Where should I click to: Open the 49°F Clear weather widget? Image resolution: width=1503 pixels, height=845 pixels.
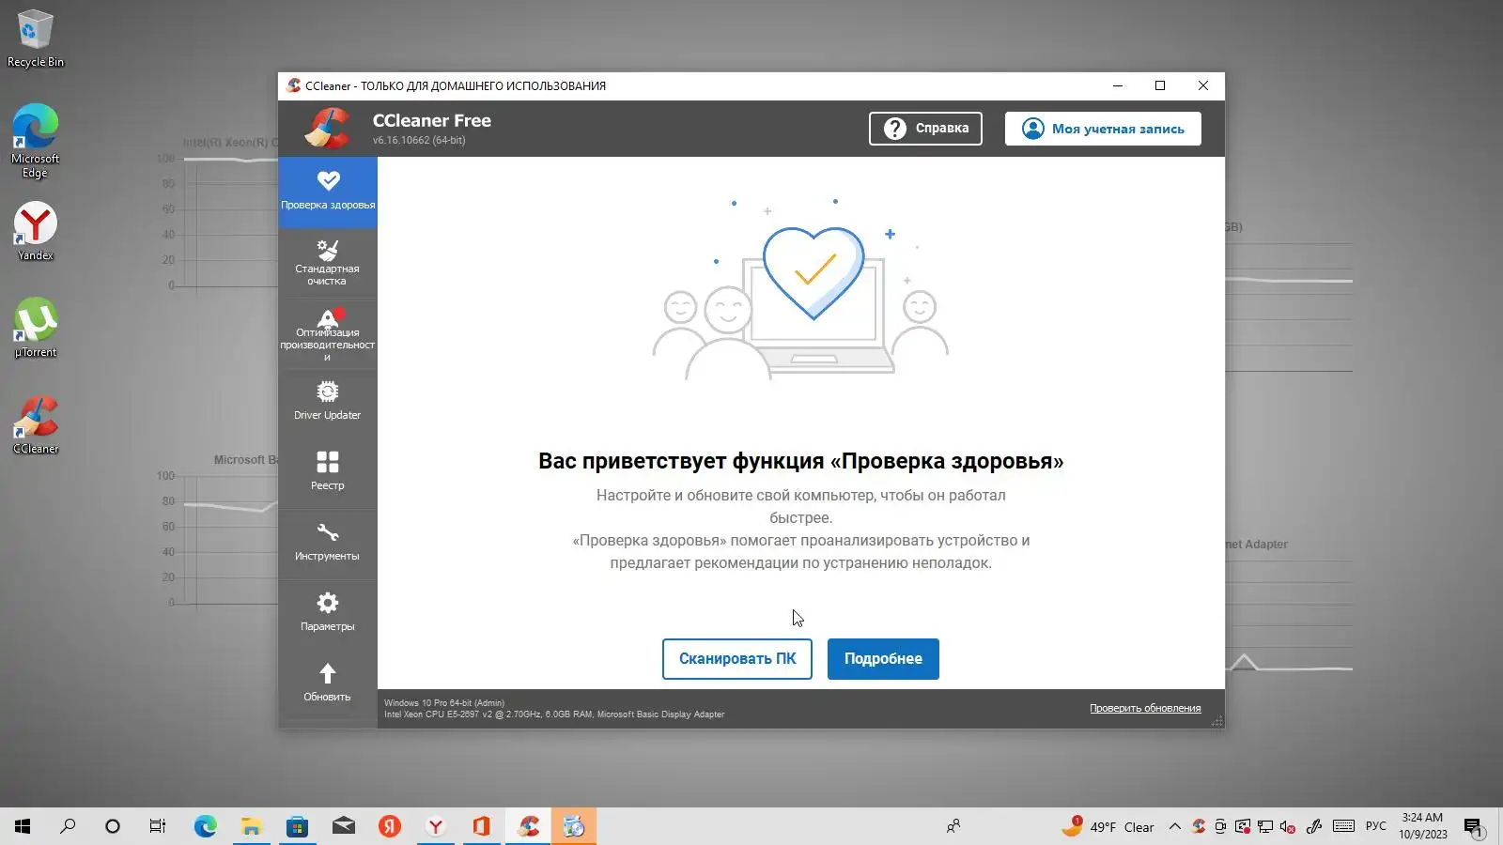[x=1108, y=826]
